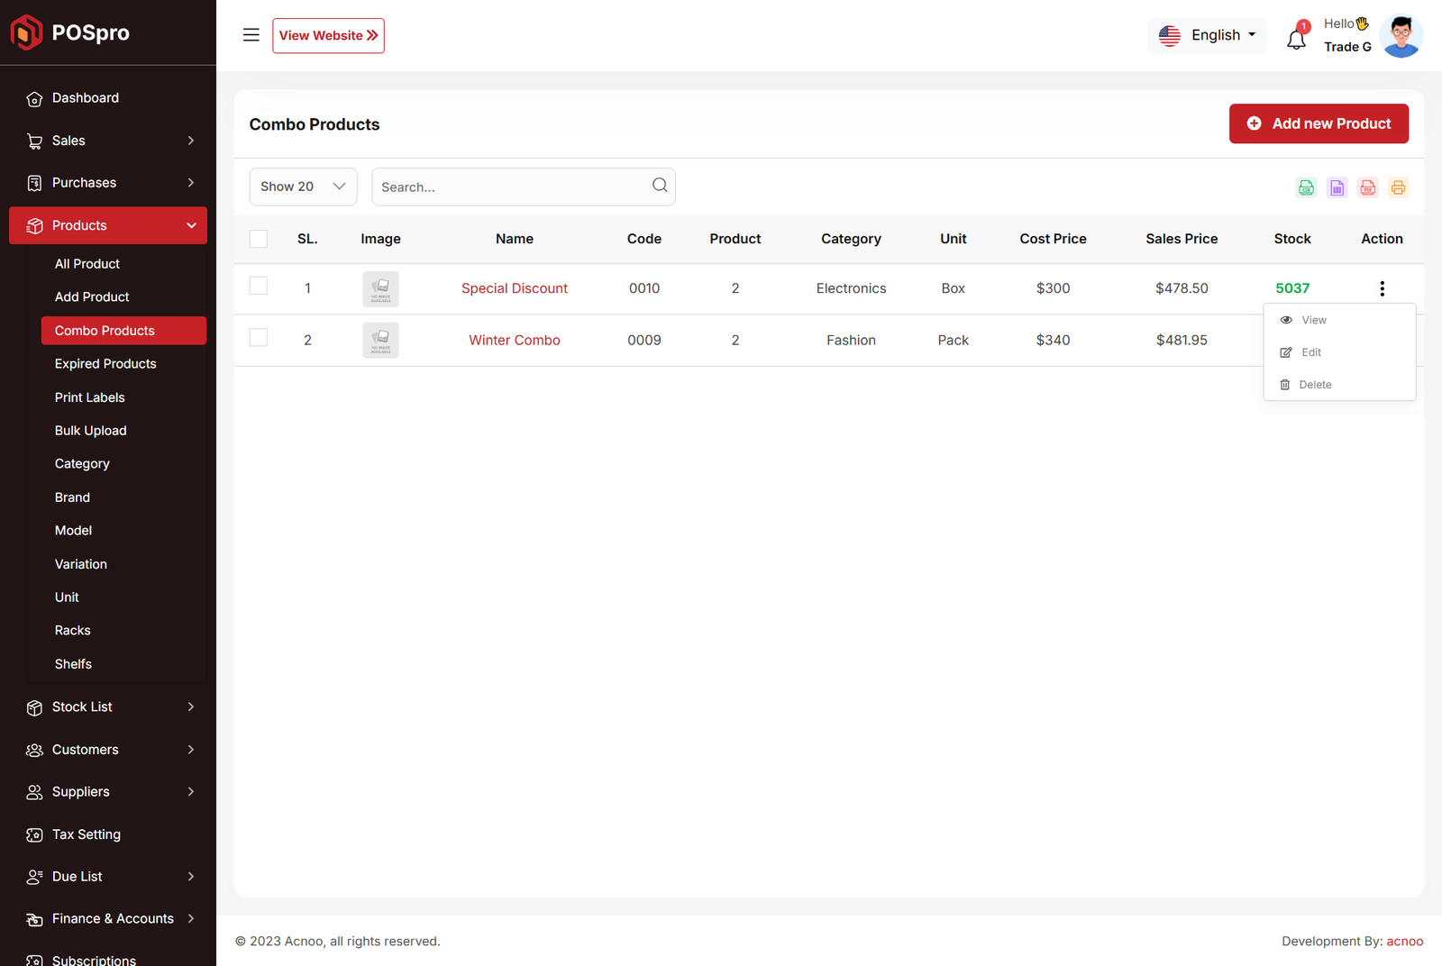Export table as Excel spreadsheet
Viewport: 1442px width, 966px height.
point(1337,187)
